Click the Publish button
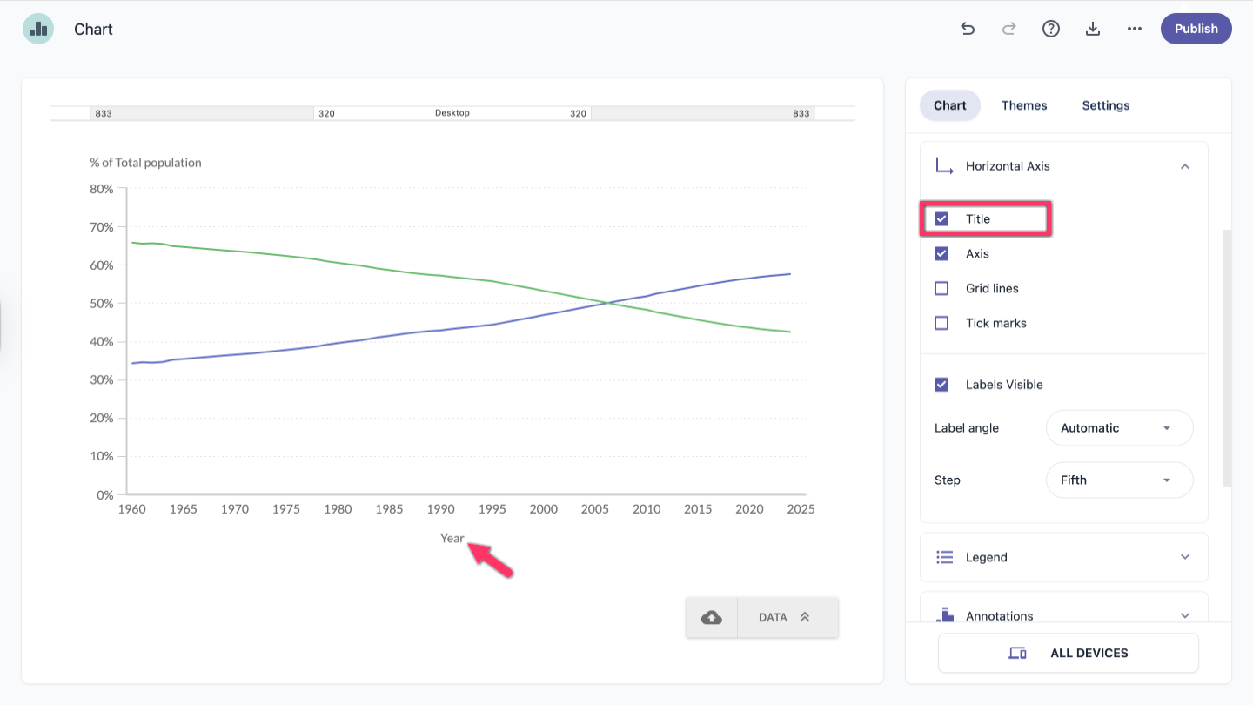Screen dimensions: 1253x705 point(1196,29)
